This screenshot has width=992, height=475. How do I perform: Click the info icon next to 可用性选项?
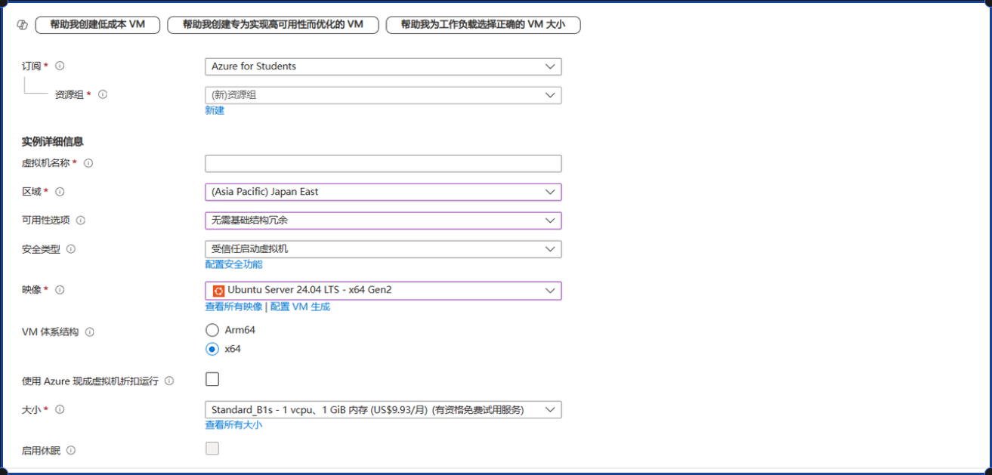click(80, 221)
